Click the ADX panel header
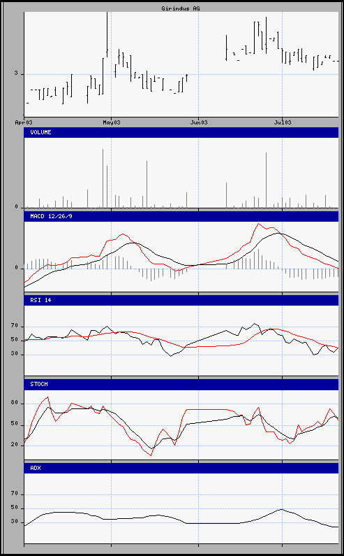344x556 pixels. 181,468
